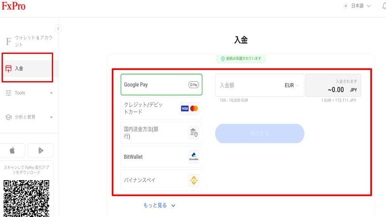The height and width of the screenshot is (217, 386).
Task: Click the 100 - 10,000 EUR limit text
Action: tap(234, 100)
